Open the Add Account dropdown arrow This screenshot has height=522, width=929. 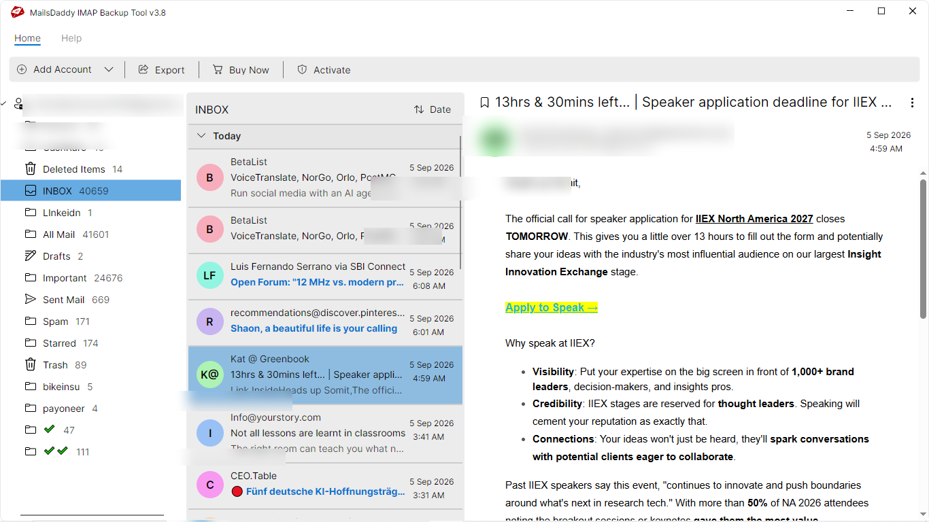point(109,69)
